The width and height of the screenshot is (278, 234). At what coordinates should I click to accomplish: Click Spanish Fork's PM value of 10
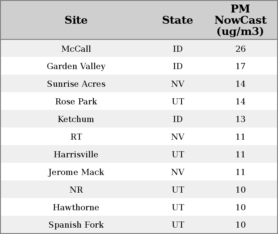[x=240, y=225]
